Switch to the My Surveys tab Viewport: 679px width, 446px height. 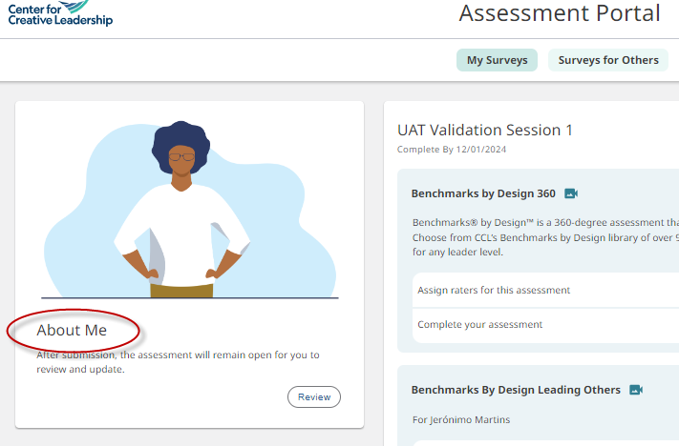[x=498, y=60]
